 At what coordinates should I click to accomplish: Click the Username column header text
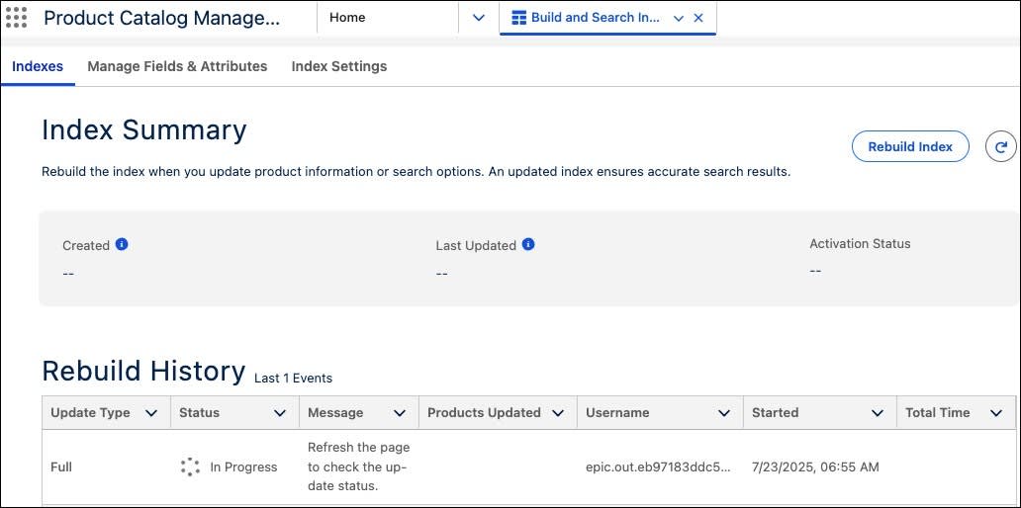click(617, 412)
